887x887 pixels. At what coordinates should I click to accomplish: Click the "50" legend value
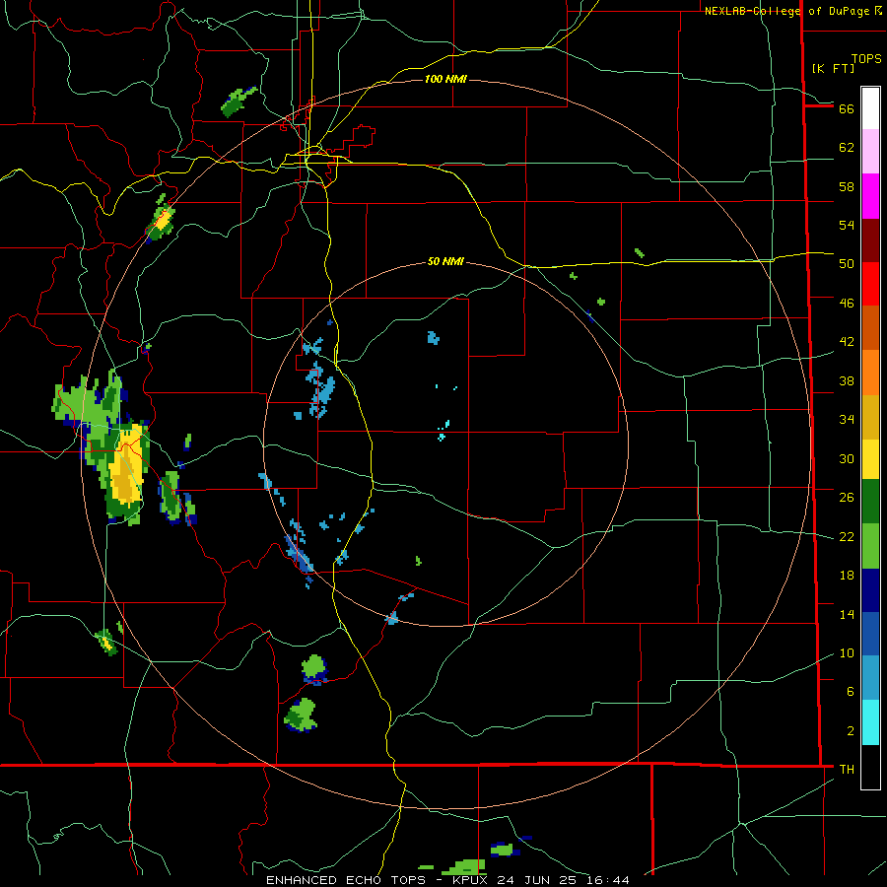pyautogui.click(x=847, y=264)
